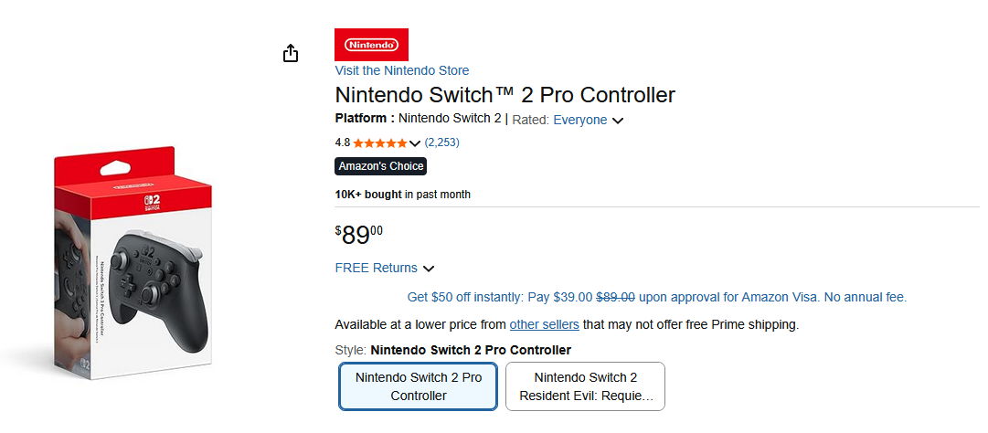Expand the Rated: Everyone dropdown
This screenshot has width=988, height=433.
pos(618,121)
